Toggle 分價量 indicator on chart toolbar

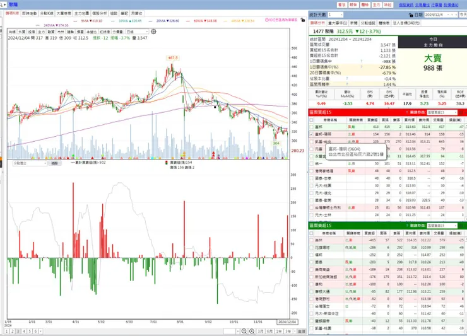pos(117,32)
